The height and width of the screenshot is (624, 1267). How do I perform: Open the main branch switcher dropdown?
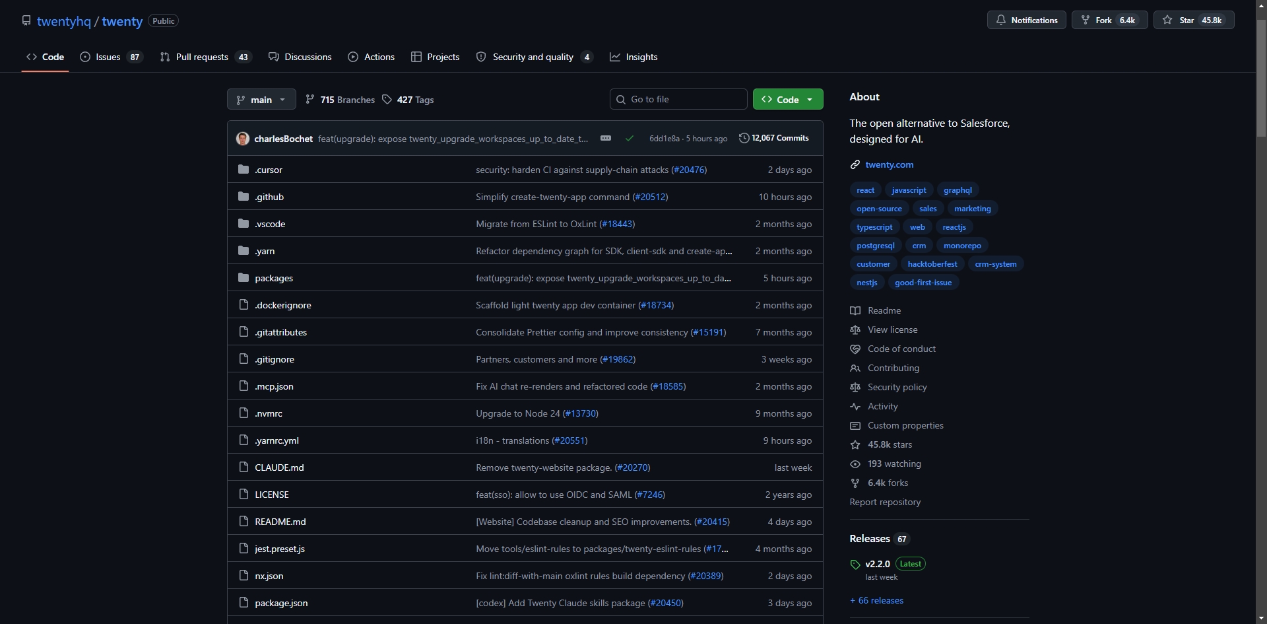pos(261,100)
